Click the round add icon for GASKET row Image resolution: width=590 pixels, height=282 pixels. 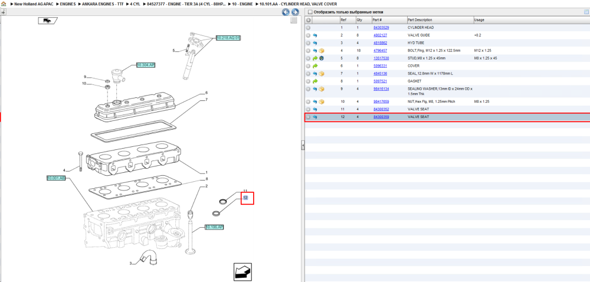tap(308, 81)
